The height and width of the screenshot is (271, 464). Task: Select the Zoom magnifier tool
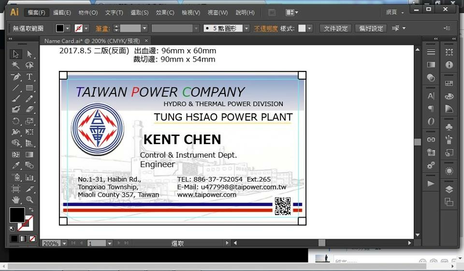click(29, 200)
